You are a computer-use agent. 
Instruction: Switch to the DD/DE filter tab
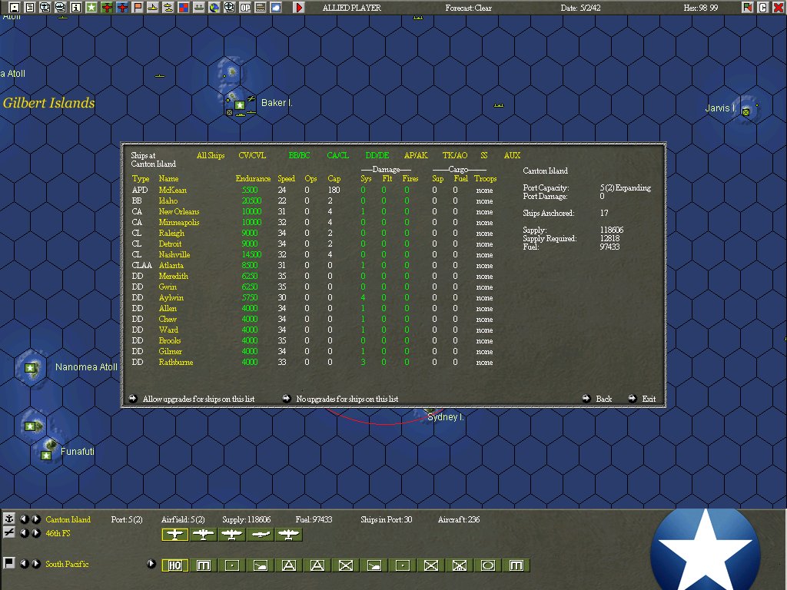click(x=377, y=155)
